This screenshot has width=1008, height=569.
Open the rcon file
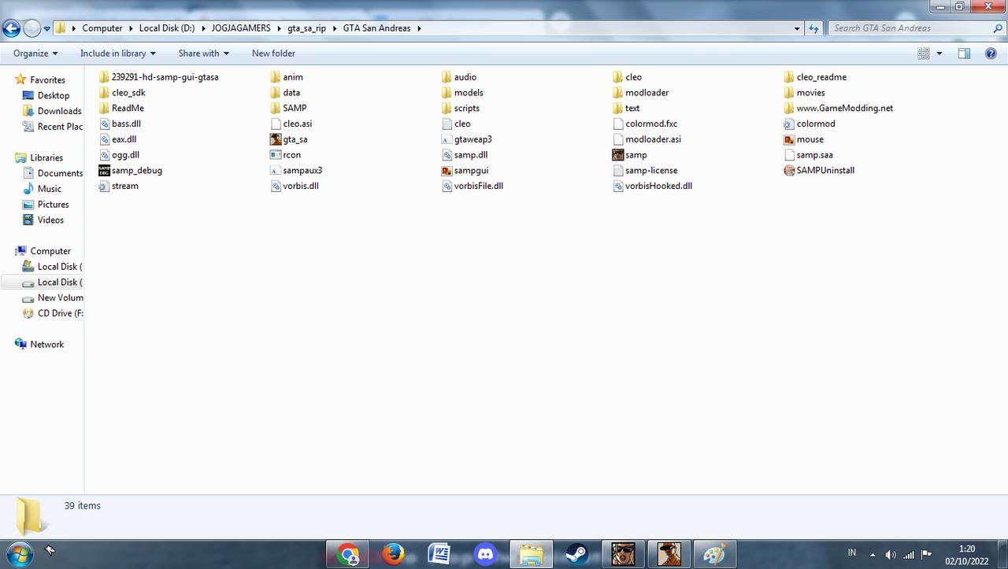pos(285,155)
